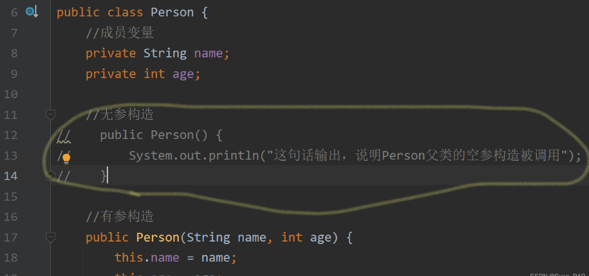The width and height of the screenshot is (589, 276).
Task: Click the yellow lightbulb quick-fix icon
Action: click(66, 157)
